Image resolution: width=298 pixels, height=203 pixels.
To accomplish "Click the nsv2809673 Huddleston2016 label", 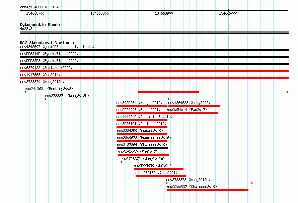I will click(144, 138).
